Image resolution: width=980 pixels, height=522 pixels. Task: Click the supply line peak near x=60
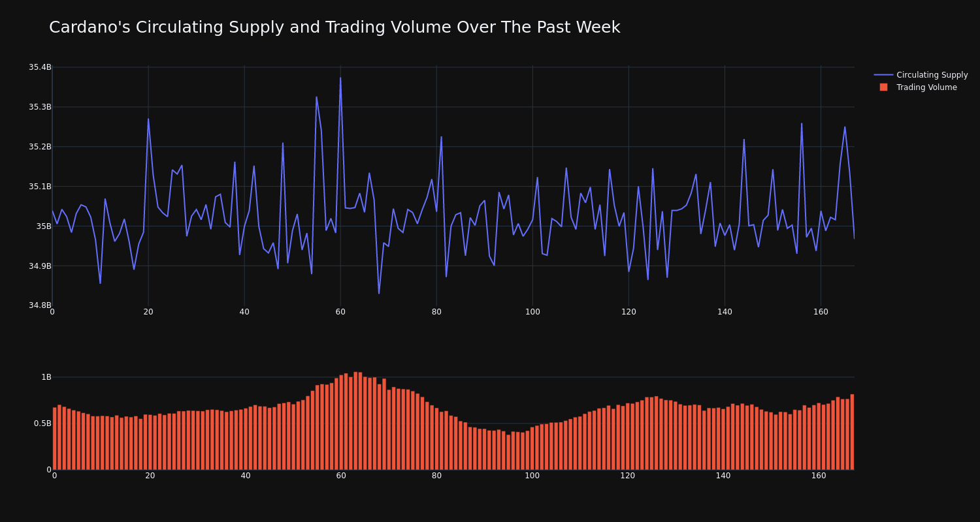click(340, 78)
